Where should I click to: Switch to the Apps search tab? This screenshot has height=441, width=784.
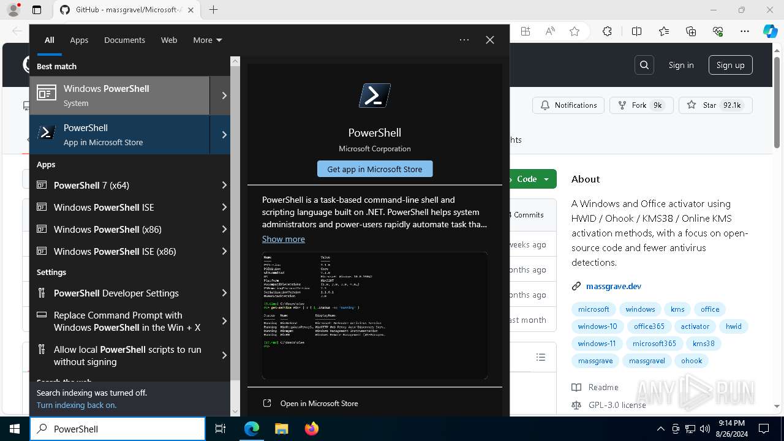(x=79, y=40)
